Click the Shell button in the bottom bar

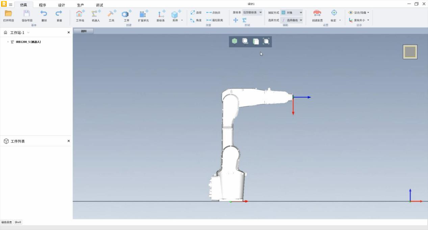click(x=18, y=222)
